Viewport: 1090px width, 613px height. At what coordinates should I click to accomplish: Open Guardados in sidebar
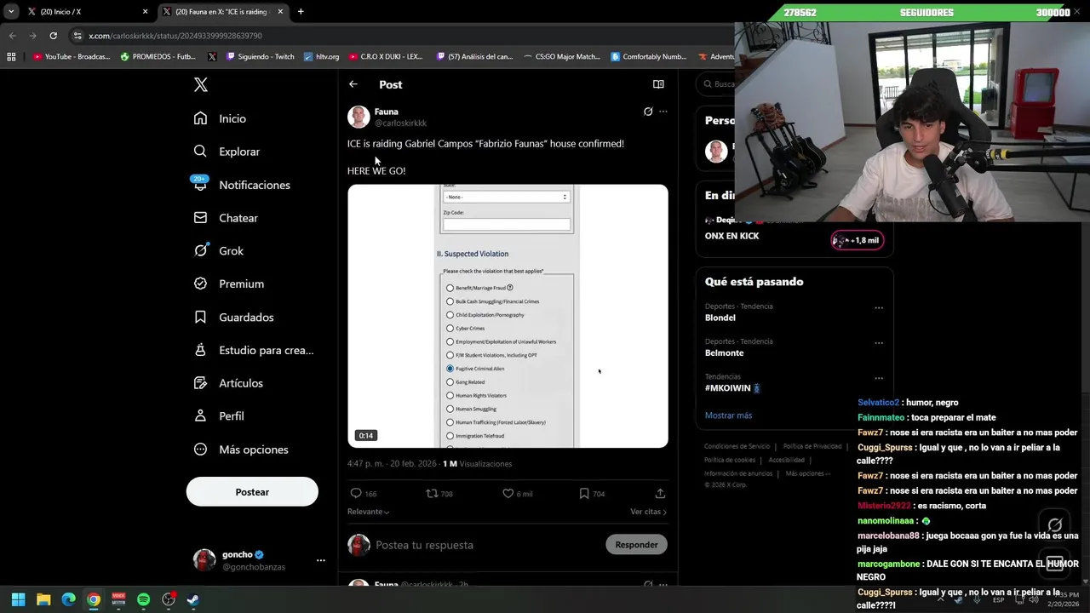234,317
